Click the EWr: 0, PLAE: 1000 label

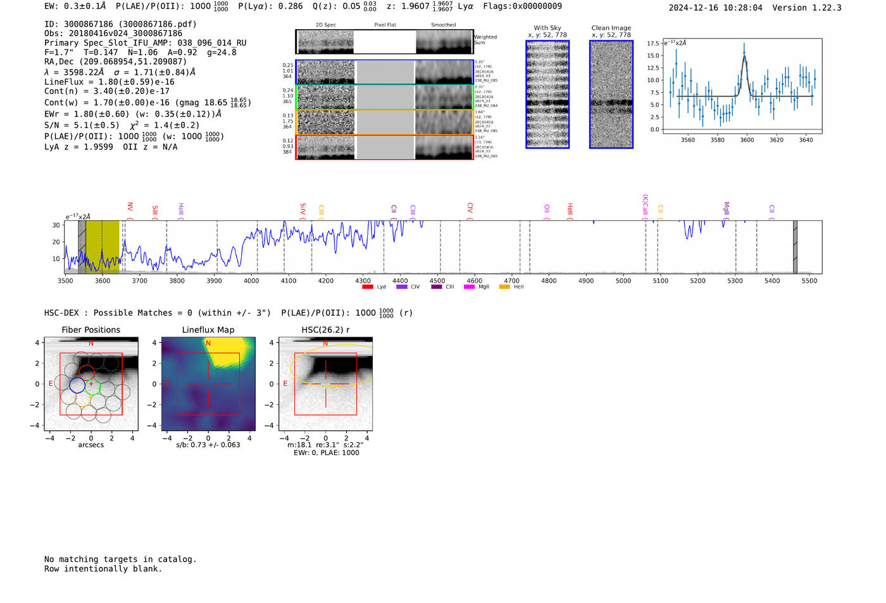[326, 452]
